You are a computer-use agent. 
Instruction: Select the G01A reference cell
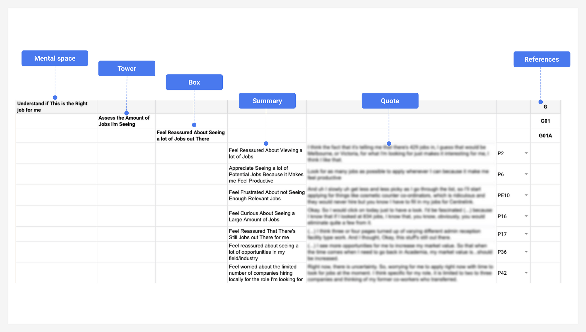pos(545,135)
